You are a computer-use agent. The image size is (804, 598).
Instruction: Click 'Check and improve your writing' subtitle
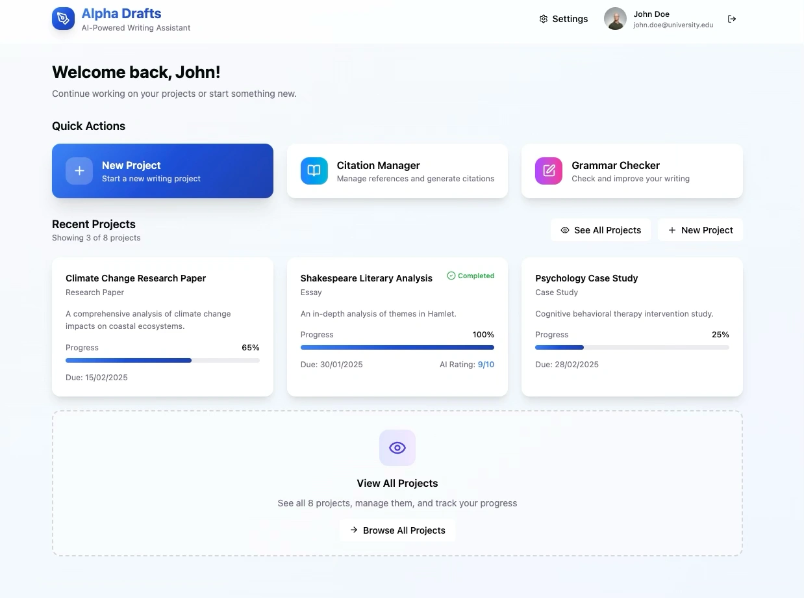click(631, 179)
